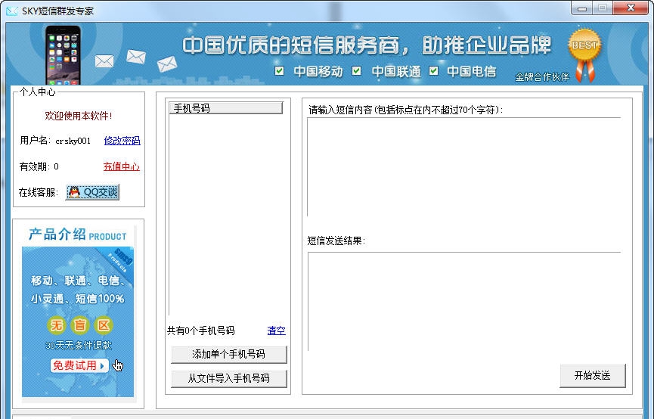Click the 欢迎使用本软件! welcome text
654x419 pixels.
79,116
